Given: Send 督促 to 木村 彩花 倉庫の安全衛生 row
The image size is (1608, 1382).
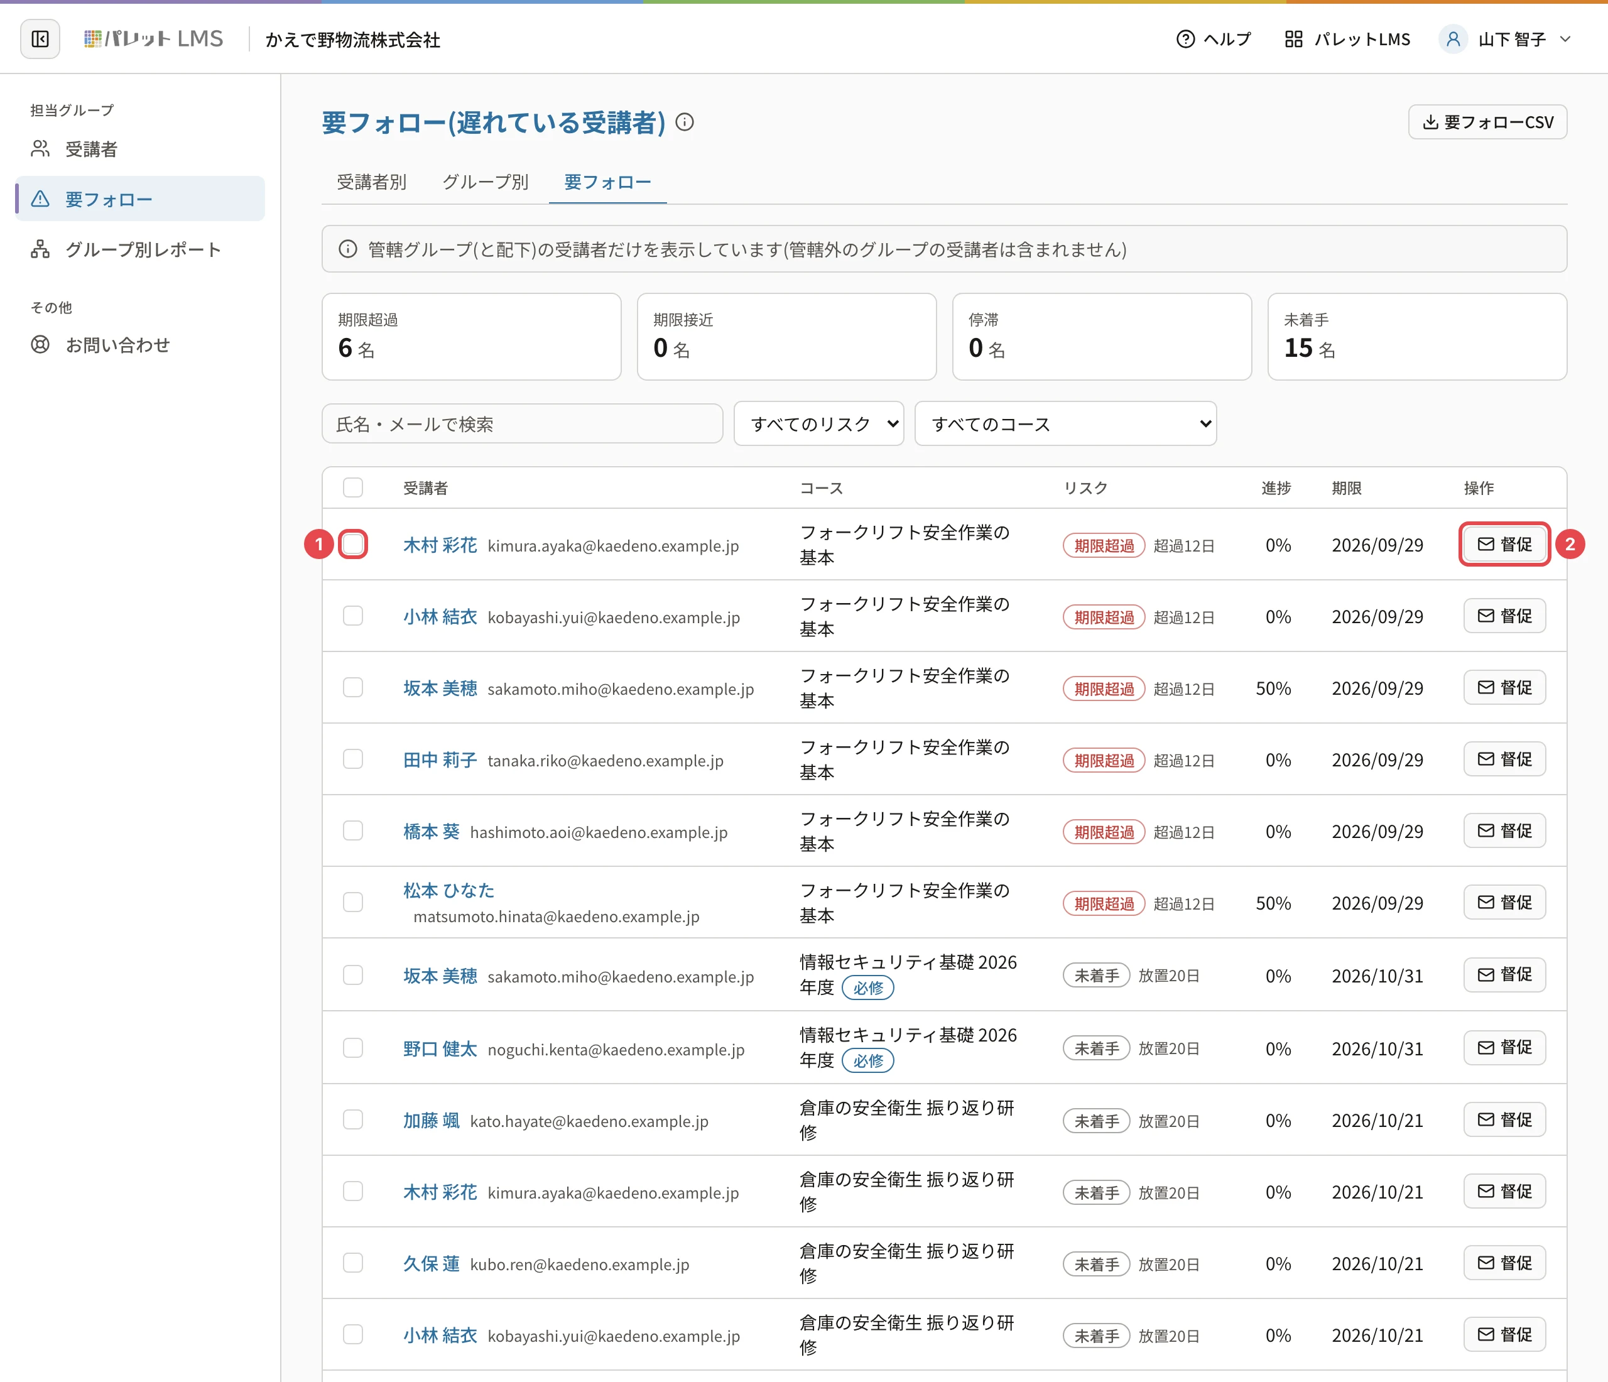Looking at the screenshot, I should point(1504,1192).
